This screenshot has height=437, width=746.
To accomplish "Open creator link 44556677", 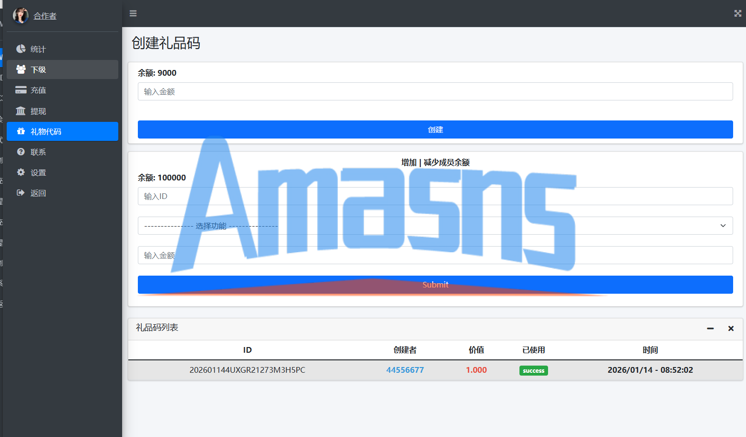I will click(405, 370).
